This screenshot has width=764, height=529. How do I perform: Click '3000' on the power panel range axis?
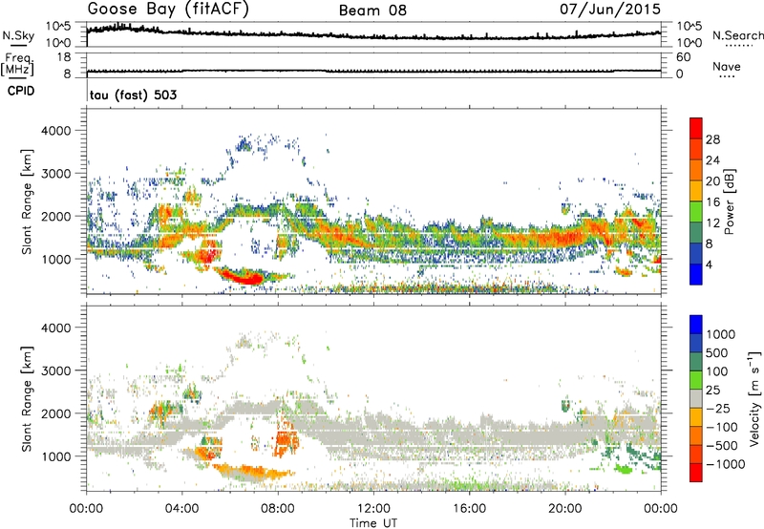click(x=56, y=173)
